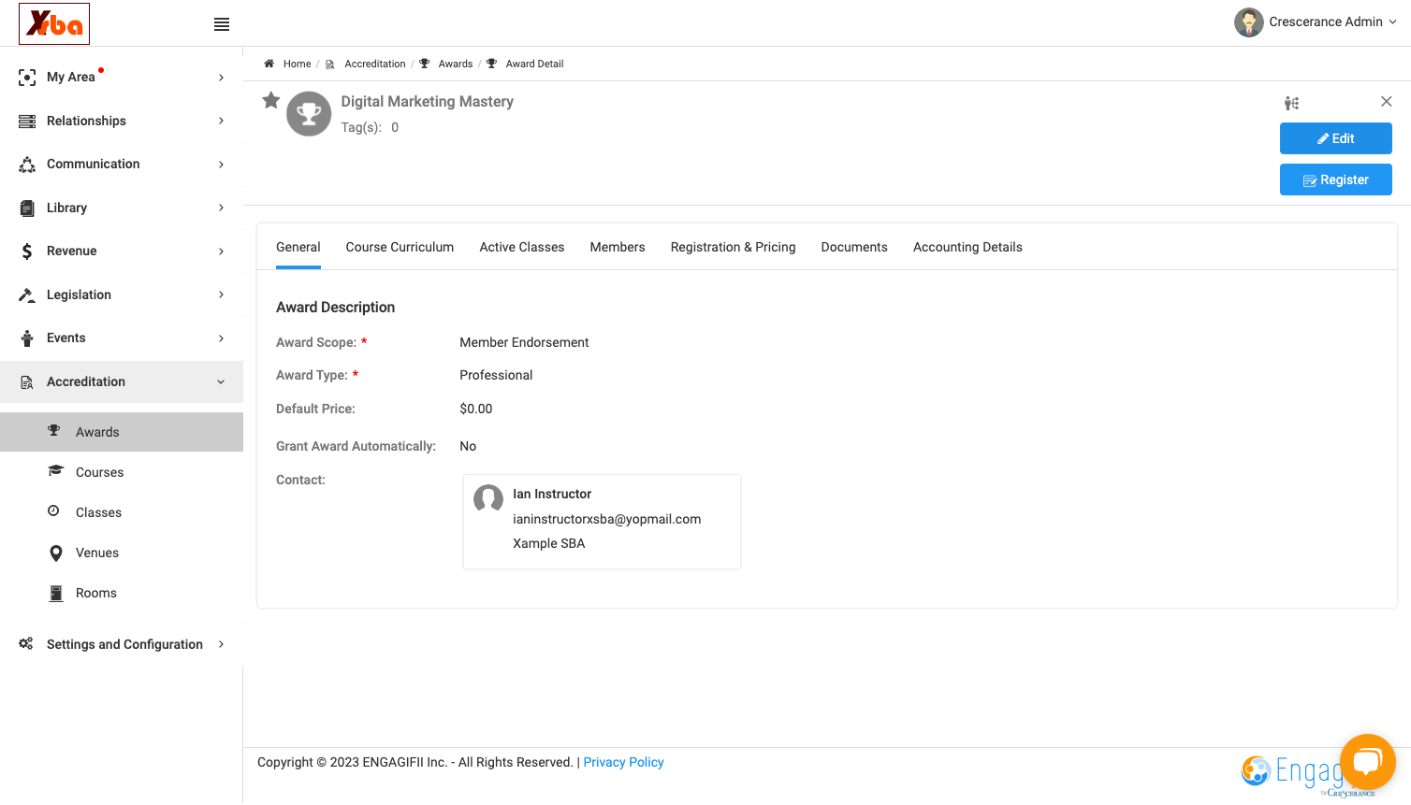Switch to the Course Curriculum tab

click(x=400, y=247)
